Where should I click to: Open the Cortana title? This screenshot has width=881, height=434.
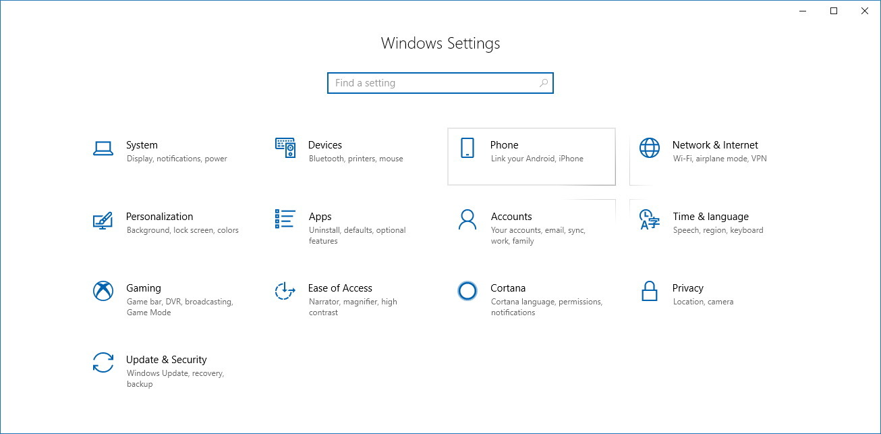pyautogui.click(x=508, y=288)
